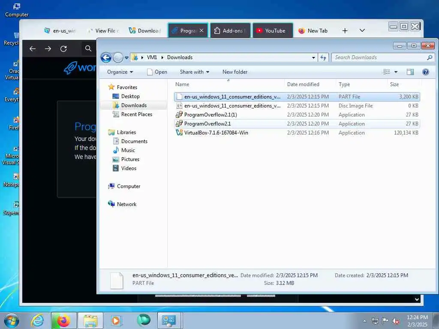
Task: Select the windows 11 Disc Image File
Action: (297, 106)
